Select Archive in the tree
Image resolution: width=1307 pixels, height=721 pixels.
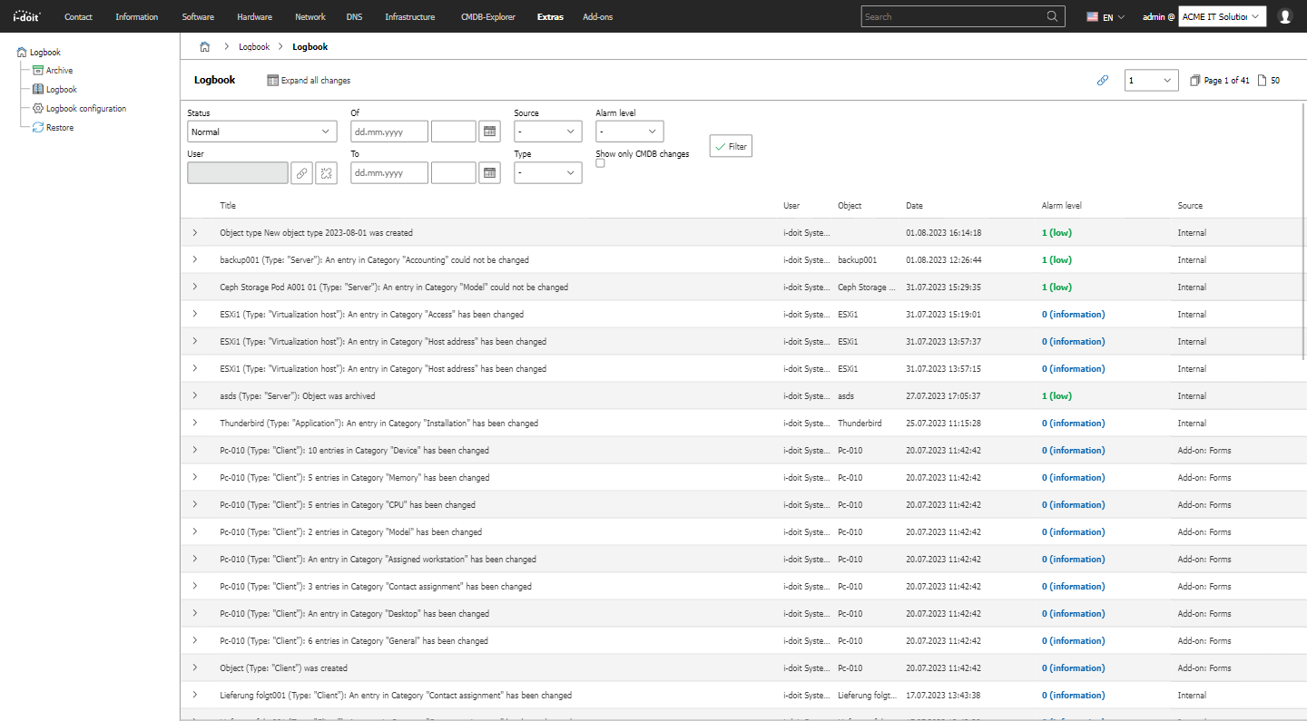60,71
